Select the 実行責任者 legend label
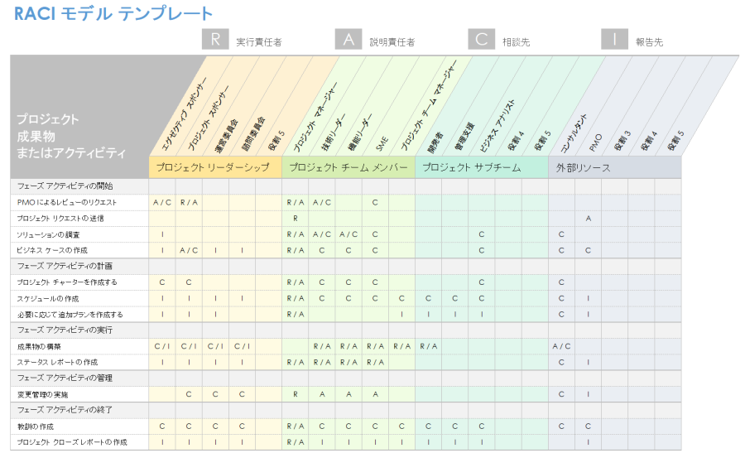This screenshot has width=745, height=453. 259,42
